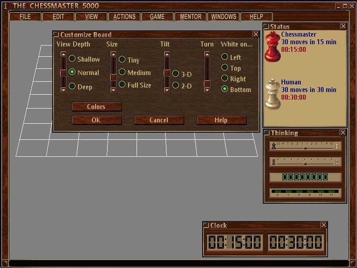
Task: Click the Size slider thumb
Action: 113,77
